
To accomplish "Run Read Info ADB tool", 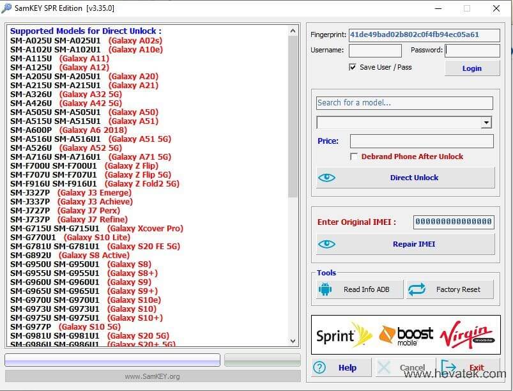I will coord(360,289).
